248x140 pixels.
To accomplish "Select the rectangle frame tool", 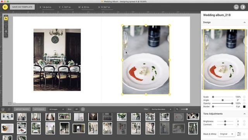I will pos(6,23).
